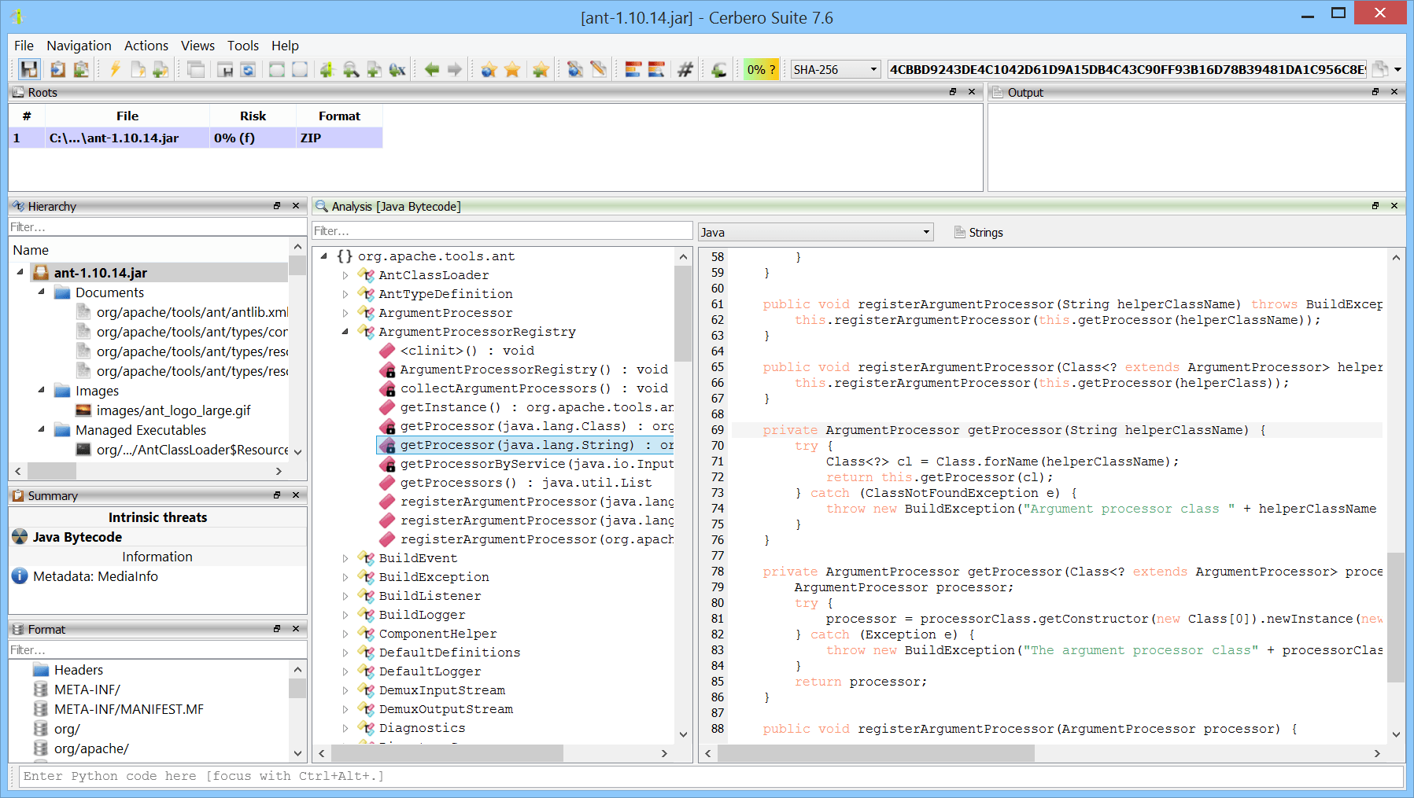Open the Java view mode dropdown
The image size is (1414, 798).
(x=815, y=232)
